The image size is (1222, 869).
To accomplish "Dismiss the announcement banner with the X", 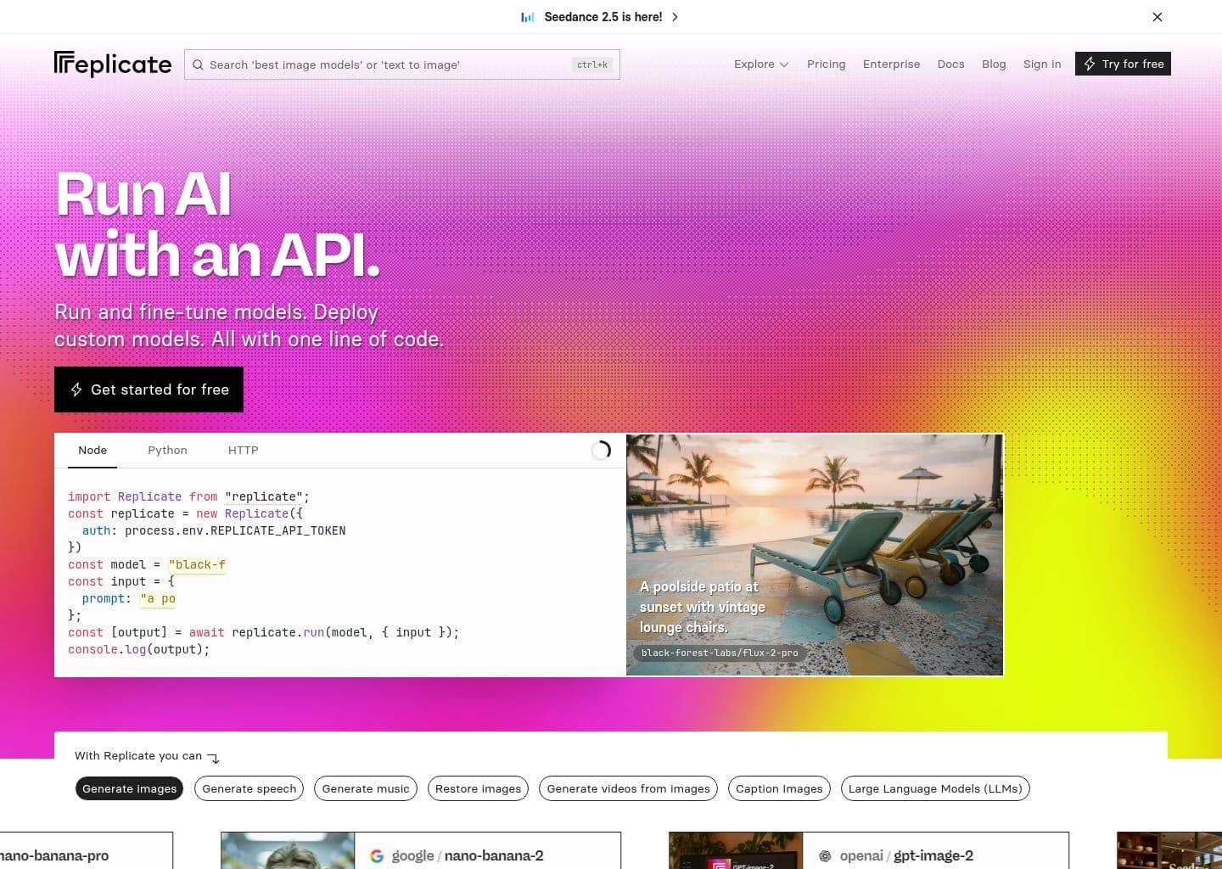I will click(x=1158, y=17).
